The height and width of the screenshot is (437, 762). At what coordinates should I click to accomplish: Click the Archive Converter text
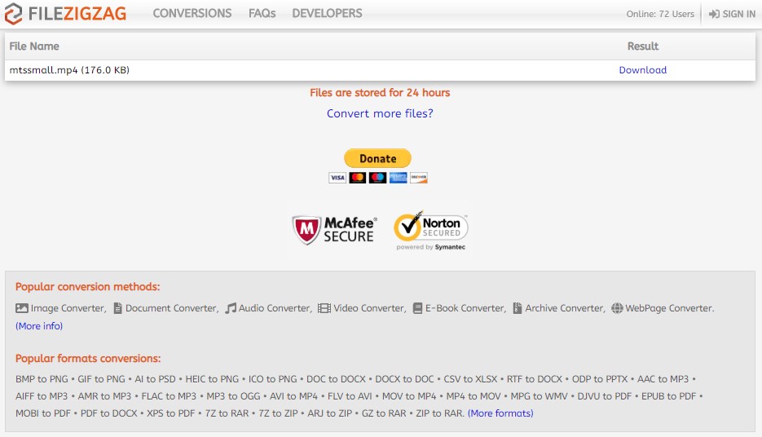[x=565, y=308]
